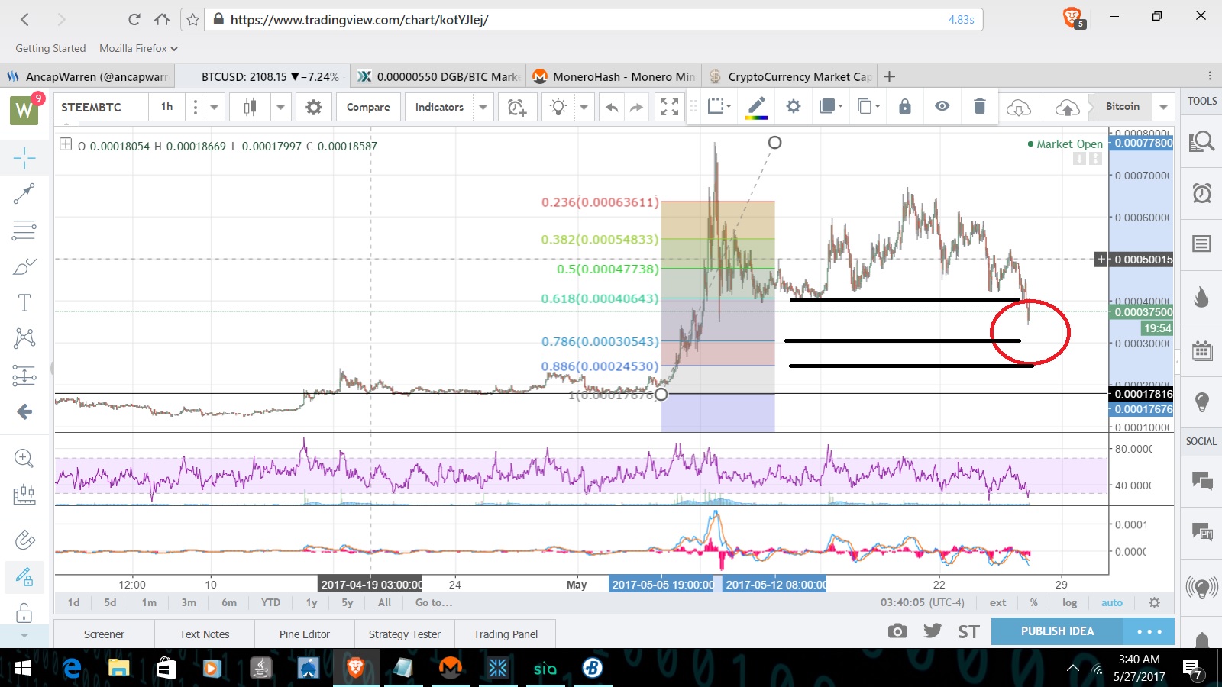Open Windows Start menu
This screenshot has width=1222, height=687.
22,669
